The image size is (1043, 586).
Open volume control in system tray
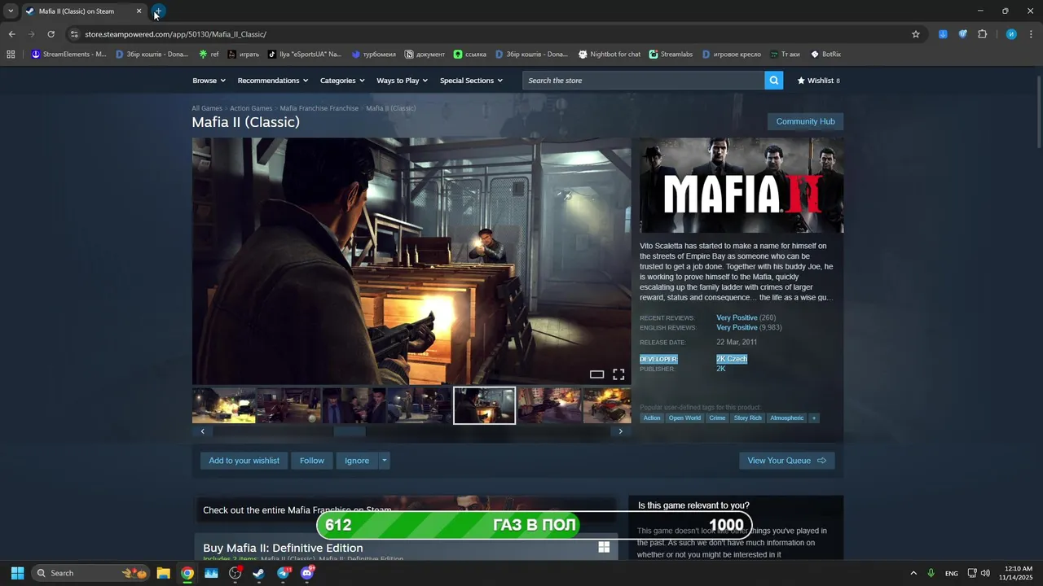tap(985, 573)
